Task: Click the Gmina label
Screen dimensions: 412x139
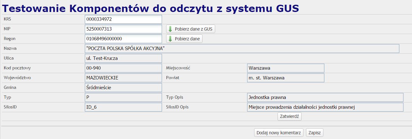Action: (10, 87)
